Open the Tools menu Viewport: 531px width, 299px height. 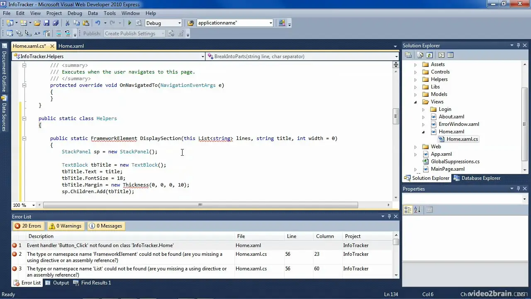110,13
